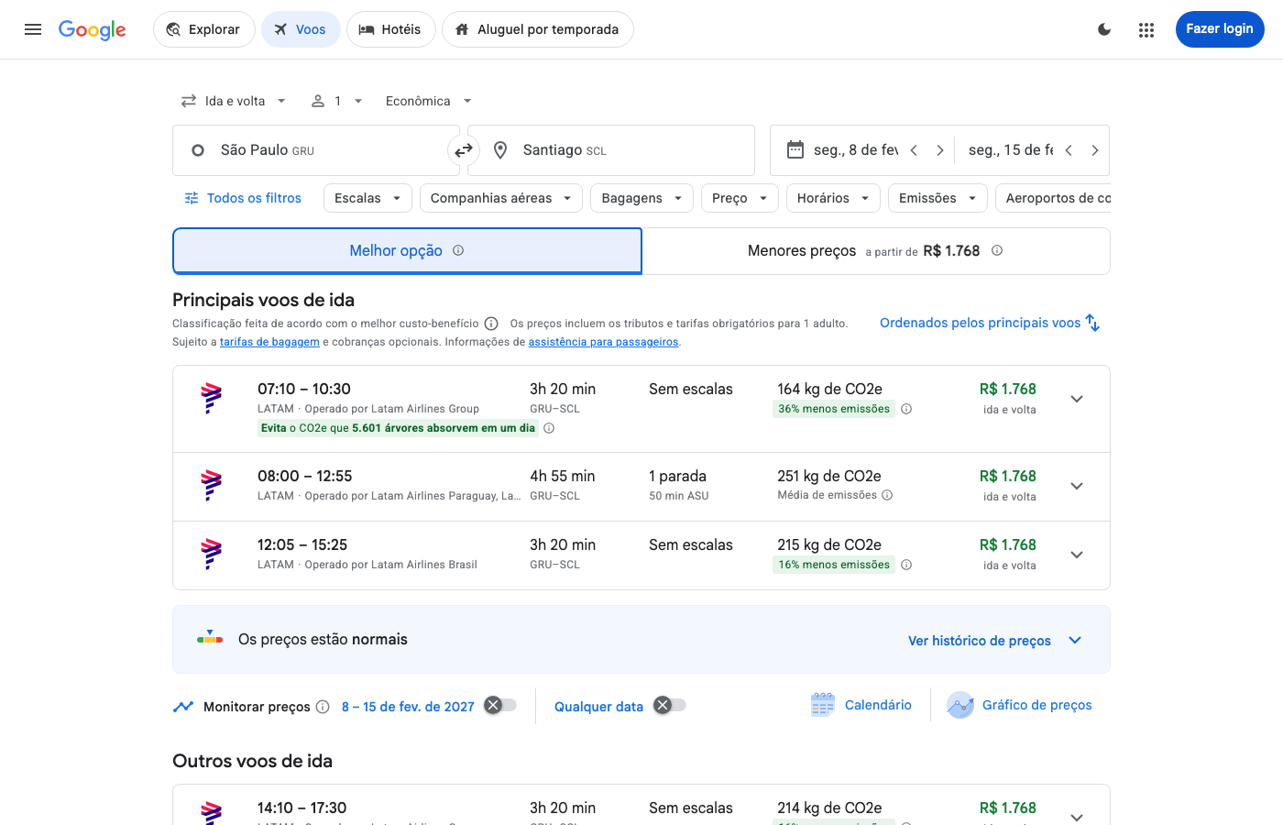1283x825 pixels.
Task: Click the departure date seg., 8 de fev
Action: (855, 150)
